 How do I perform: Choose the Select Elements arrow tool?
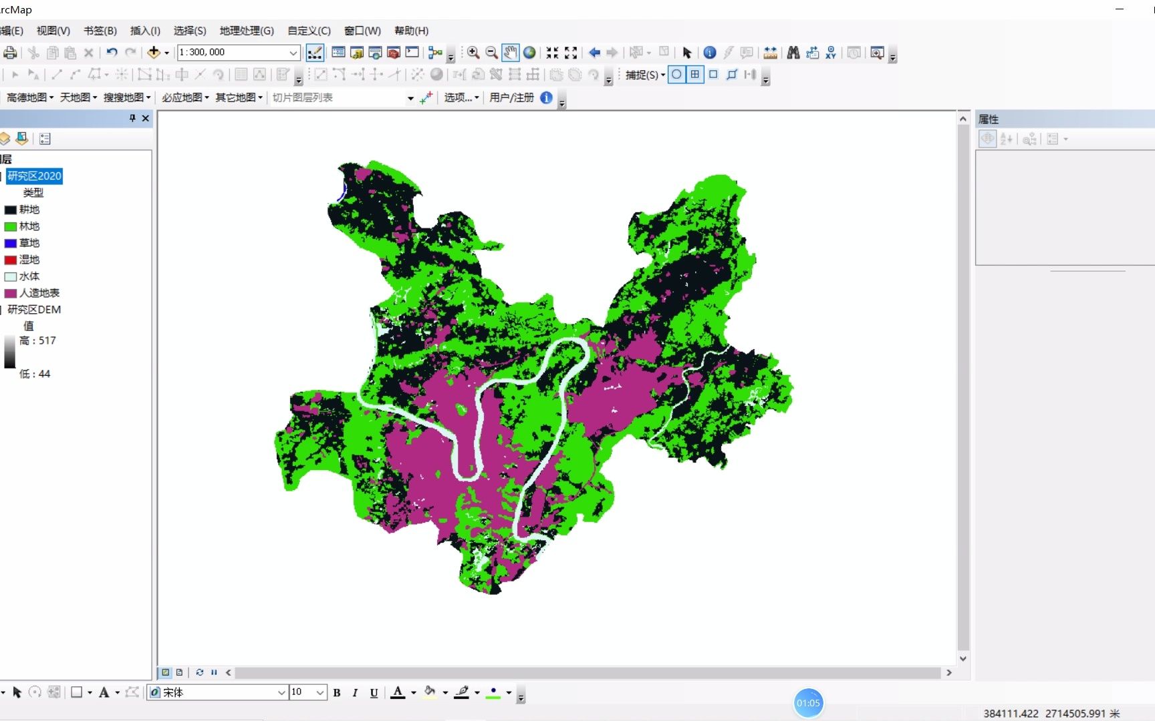686,53
